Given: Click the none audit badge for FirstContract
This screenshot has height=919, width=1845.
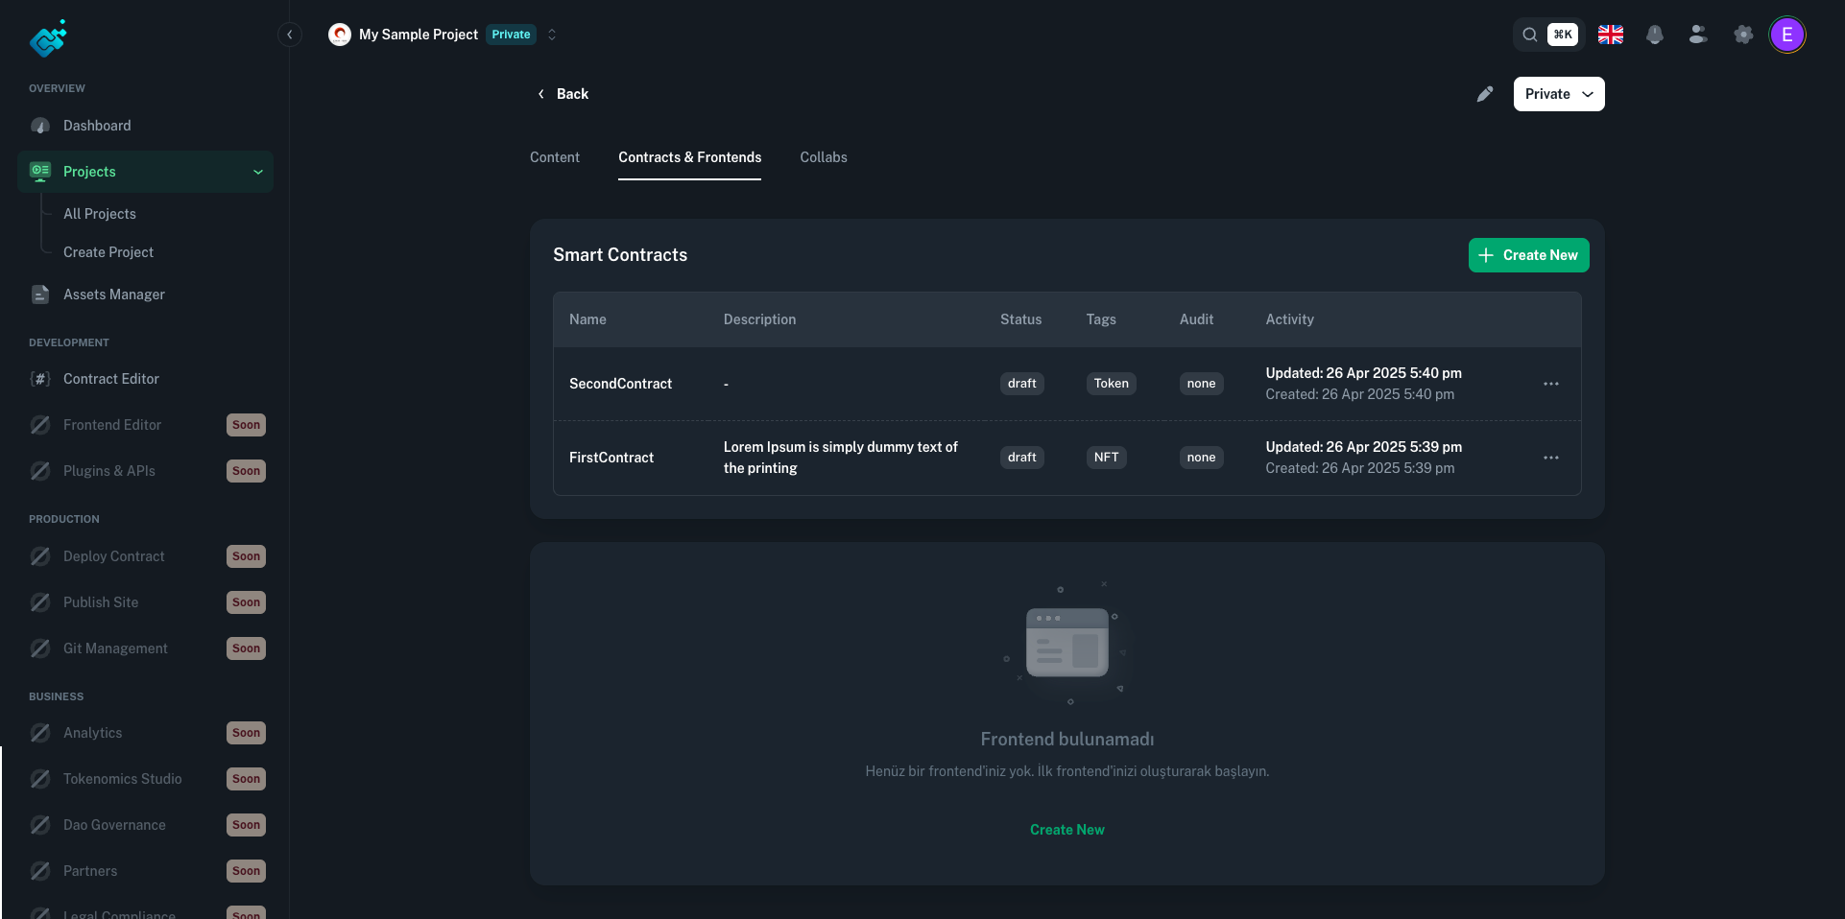Looking at the screenshot, I should click(1201, 458).
